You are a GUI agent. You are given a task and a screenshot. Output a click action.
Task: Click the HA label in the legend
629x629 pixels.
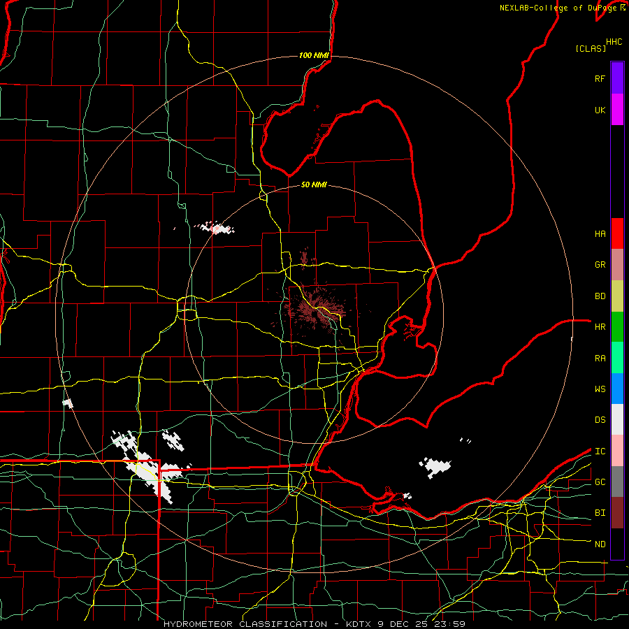(x=600, y=233)
